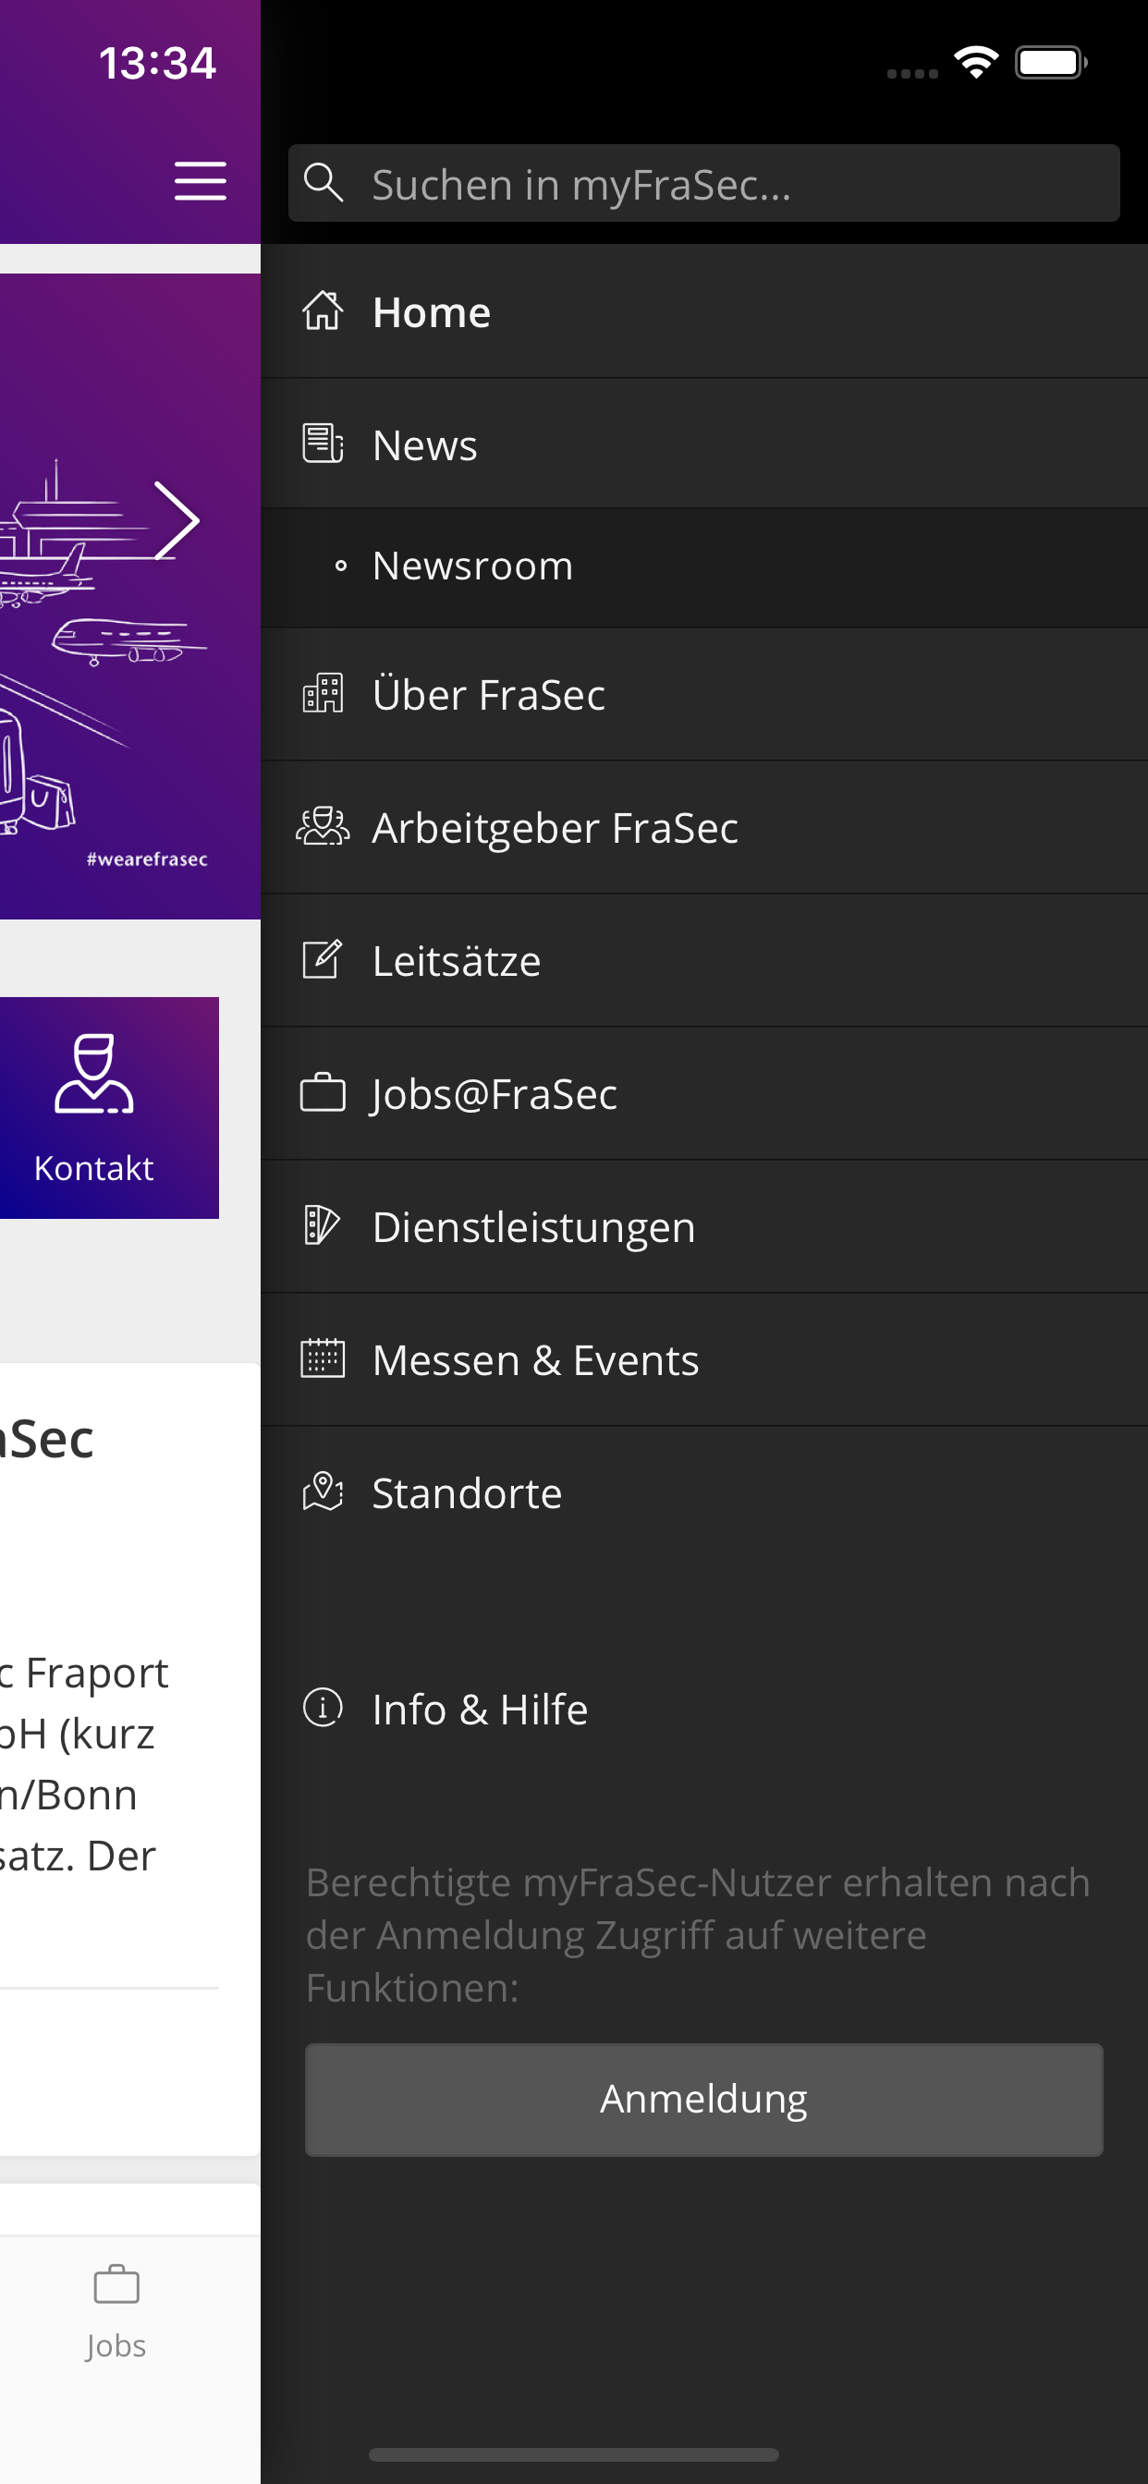
Task: Advance banner with right chevron arrow
Action: tap(177, 520)
